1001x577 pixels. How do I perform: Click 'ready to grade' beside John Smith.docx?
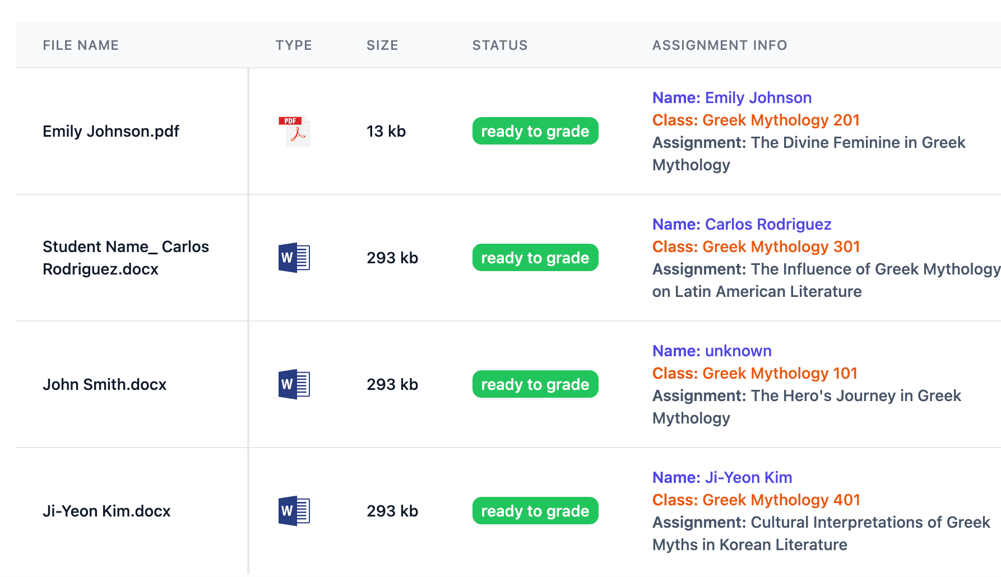[x=535, y=384]
